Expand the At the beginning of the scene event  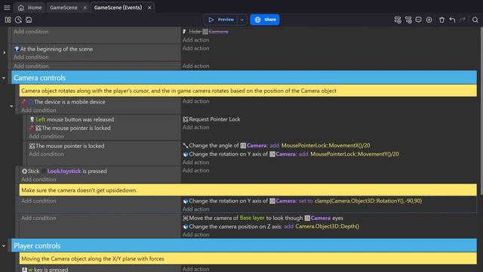[x=5, y=53]
